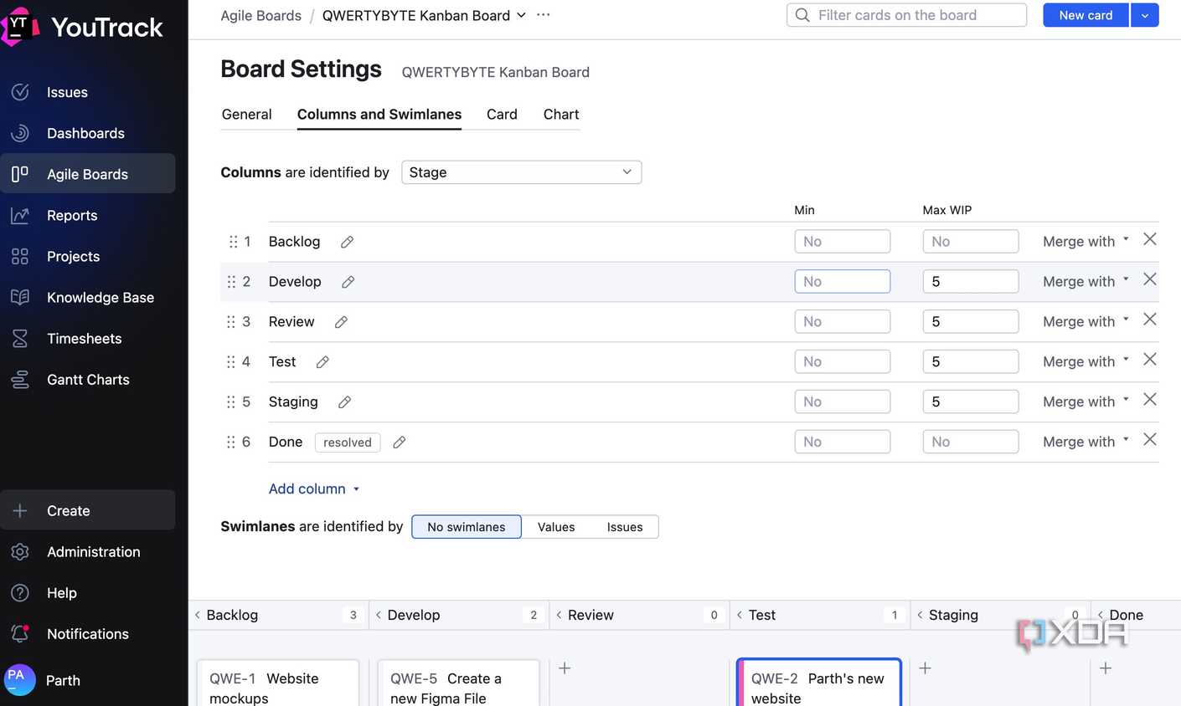Remove the Test column with X
The width and height of the screenshot is (1181, 706).
coord(1150,359)
